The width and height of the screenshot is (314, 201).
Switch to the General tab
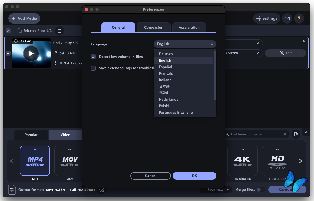coord(118,27)
